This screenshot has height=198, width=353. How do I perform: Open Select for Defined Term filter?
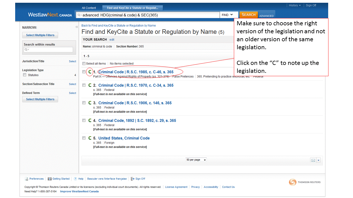click(x=73, y=93)
